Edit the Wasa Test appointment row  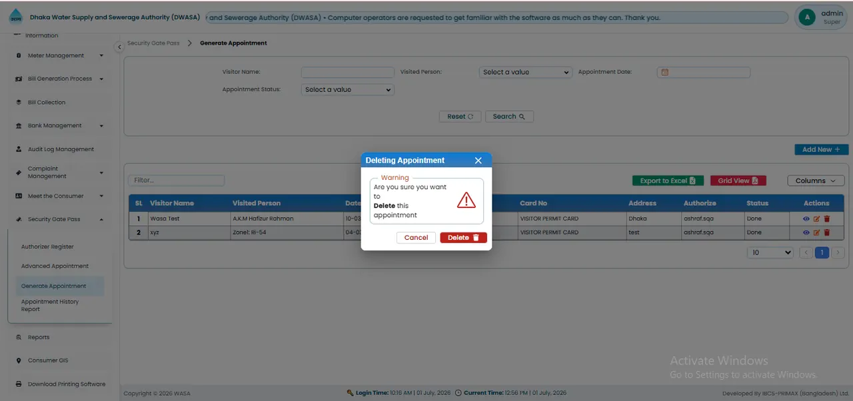[x=817, y=218]
